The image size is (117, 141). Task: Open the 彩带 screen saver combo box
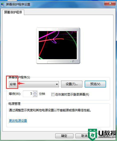pyautogui.click(x=34, y=84)
